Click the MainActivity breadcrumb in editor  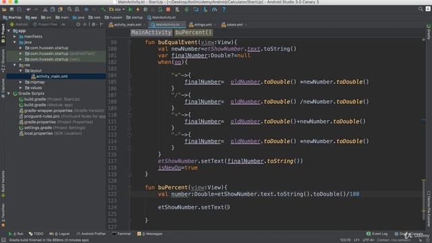[x=151, y=32]
